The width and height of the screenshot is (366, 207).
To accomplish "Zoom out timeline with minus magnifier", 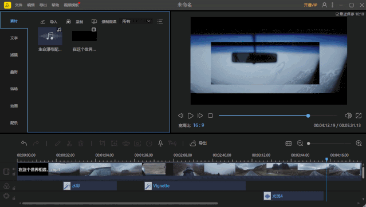I will [x=300, y=143].
